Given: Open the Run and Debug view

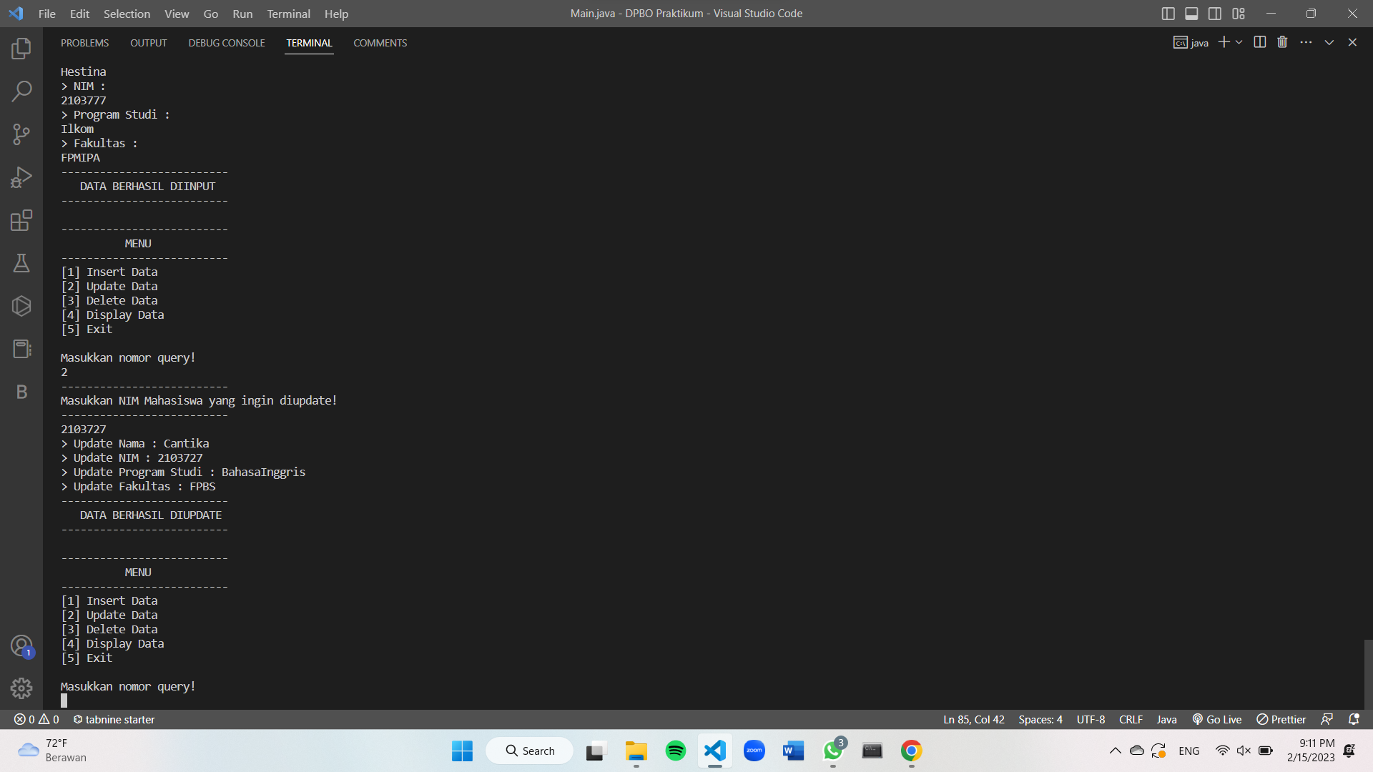Looking at the screenshot, I should [21, 177].
